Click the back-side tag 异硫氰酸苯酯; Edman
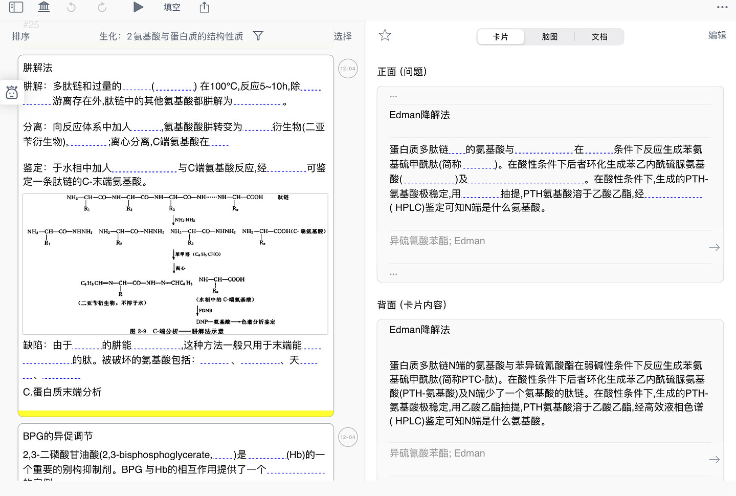This screenshot has height=496, width=736. click(437, 454)
